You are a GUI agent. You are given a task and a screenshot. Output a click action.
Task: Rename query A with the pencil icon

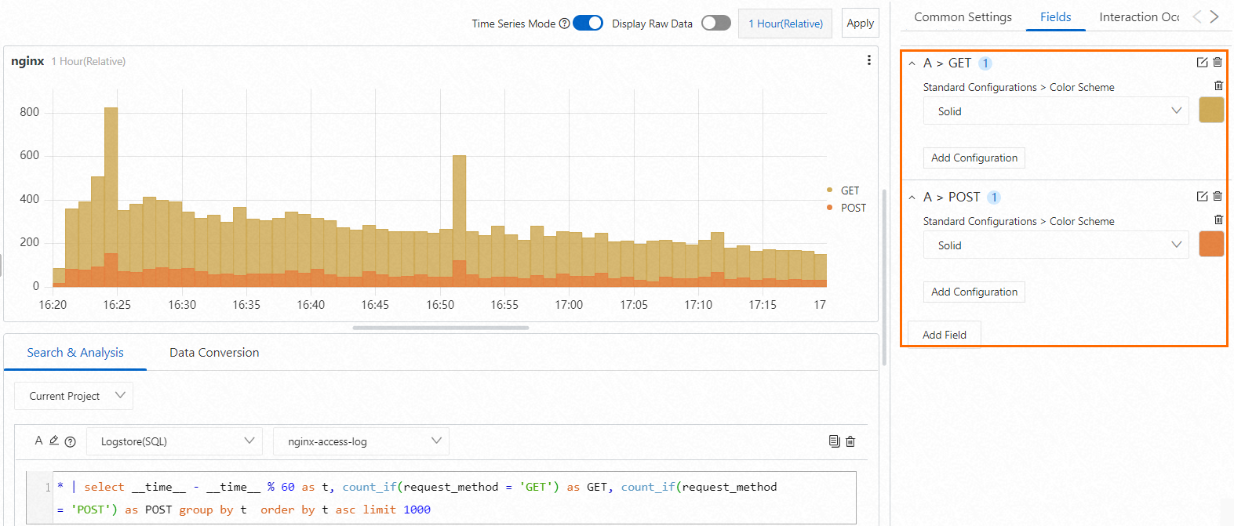[x=54, y=441]
